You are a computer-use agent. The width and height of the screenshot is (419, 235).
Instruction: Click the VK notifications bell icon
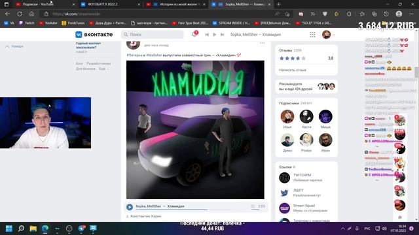[x=194, y=34]
